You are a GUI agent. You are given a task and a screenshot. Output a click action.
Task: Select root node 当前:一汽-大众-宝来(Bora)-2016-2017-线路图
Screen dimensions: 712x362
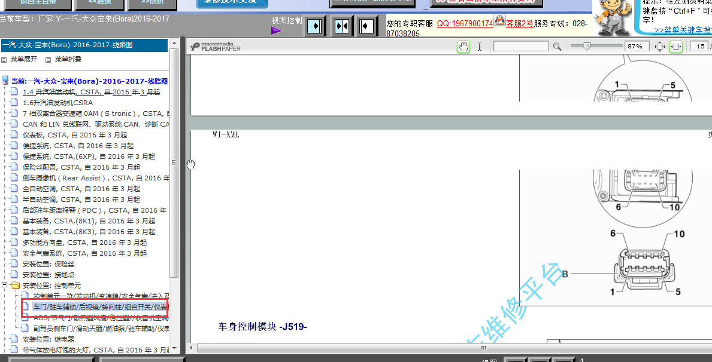tap(89, 81)
